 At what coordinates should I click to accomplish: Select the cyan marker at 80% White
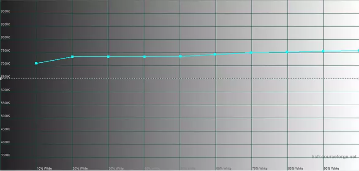coord(287,52)
